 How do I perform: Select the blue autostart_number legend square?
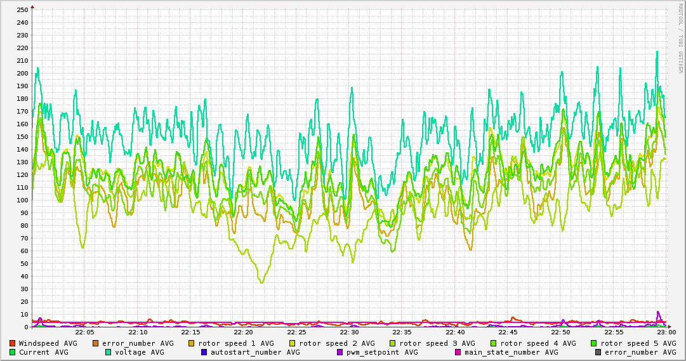(x=204, y=352)
